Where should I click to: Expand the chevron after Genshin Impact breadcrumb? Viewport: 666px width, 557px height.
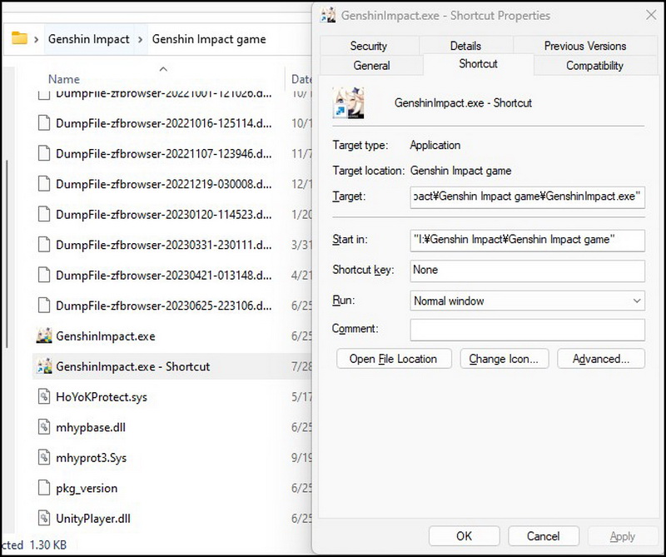click(140, 39)
